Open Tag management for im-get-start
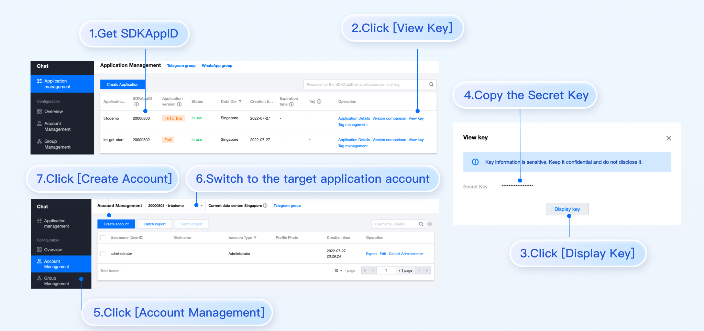704x331 pixels. (x=353, y=146)
